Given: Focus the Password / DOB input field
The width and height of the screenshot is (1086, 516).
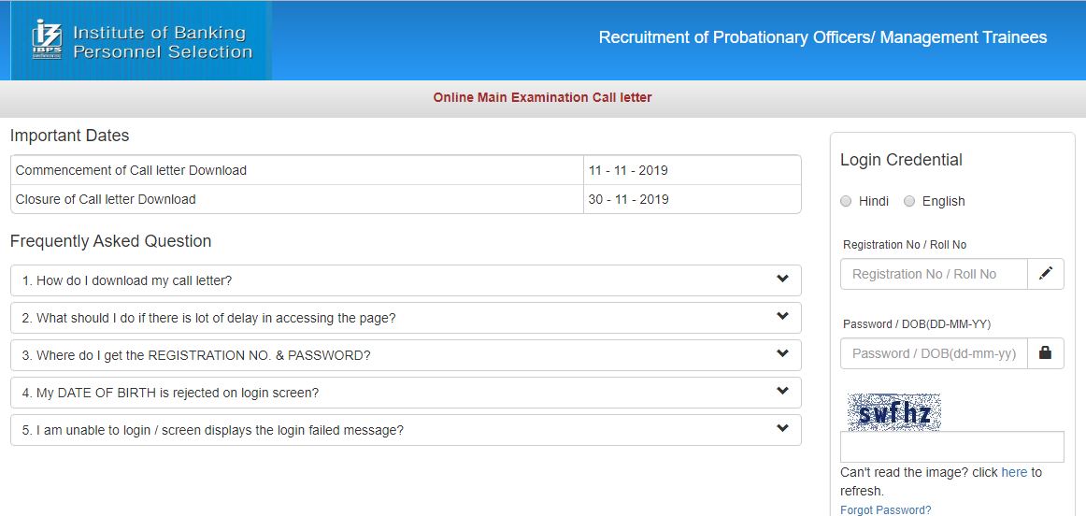Looking at the screenshot, I should point(933,353).
